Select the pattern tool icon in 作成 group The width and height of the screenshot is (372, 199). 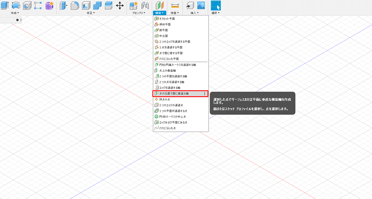point(38,5)
